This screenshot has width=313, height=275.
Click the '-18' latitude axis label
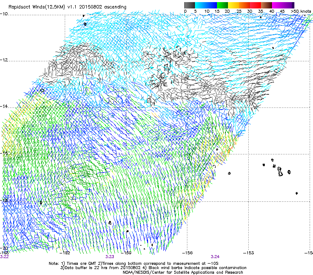pos(4,200)
